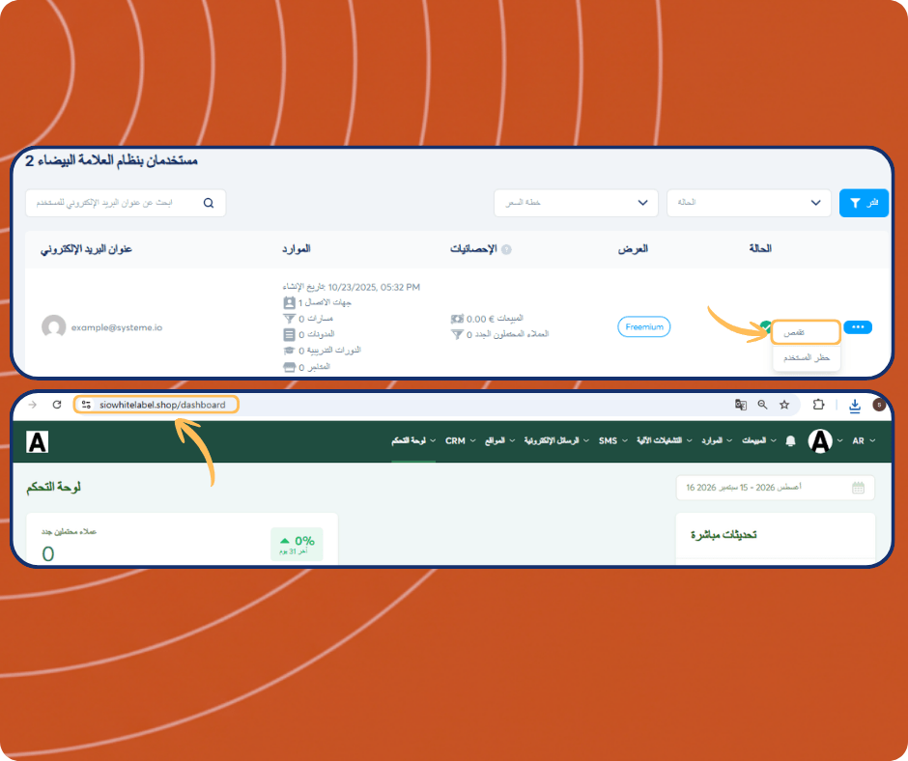This screenshot has height=761, width=908.
Task: Click the search magnifier icon in the email field
Action: point(209,203)
